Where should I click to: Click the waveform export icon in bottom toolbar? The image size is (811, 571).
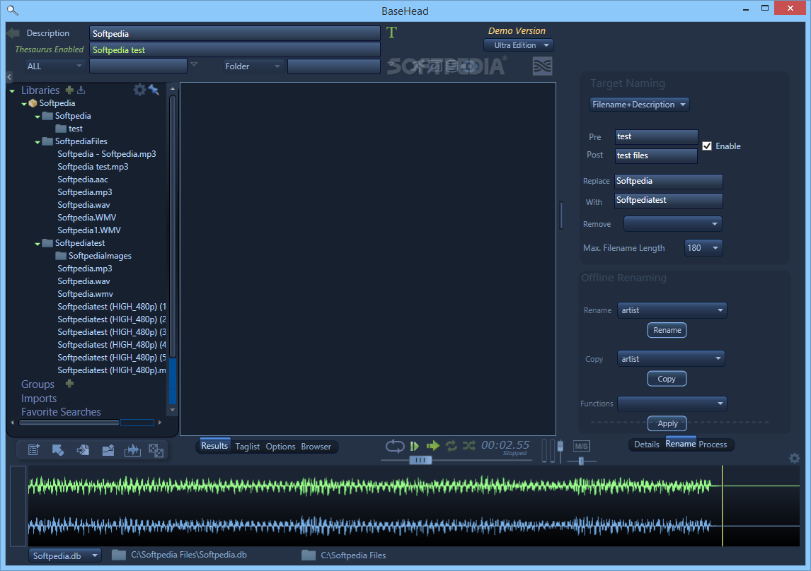coord(132,449)
